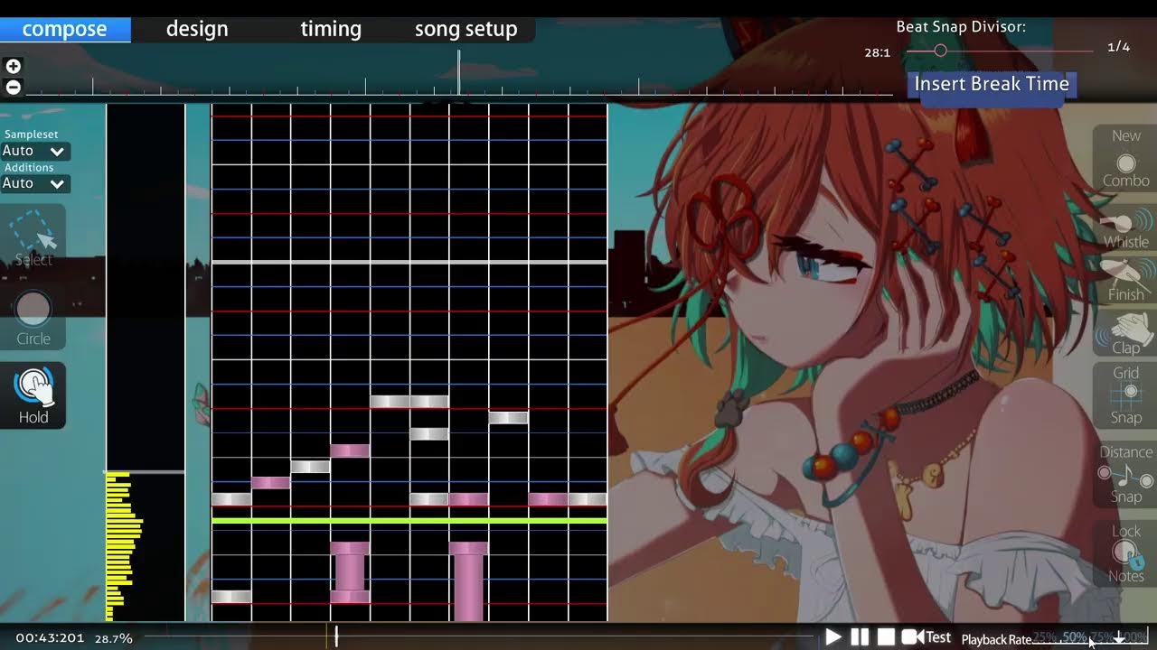
Task: Toggle New Combo
Action: tap(1125, 158)
